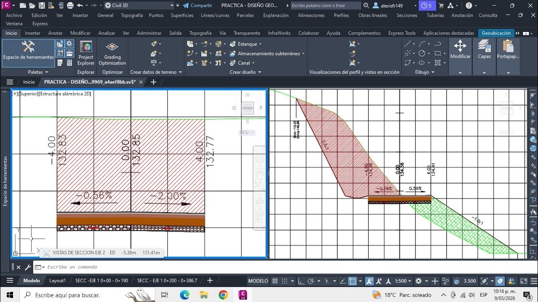
Task: Toggle polar tracking in the status bar
Action: (311, 281)
